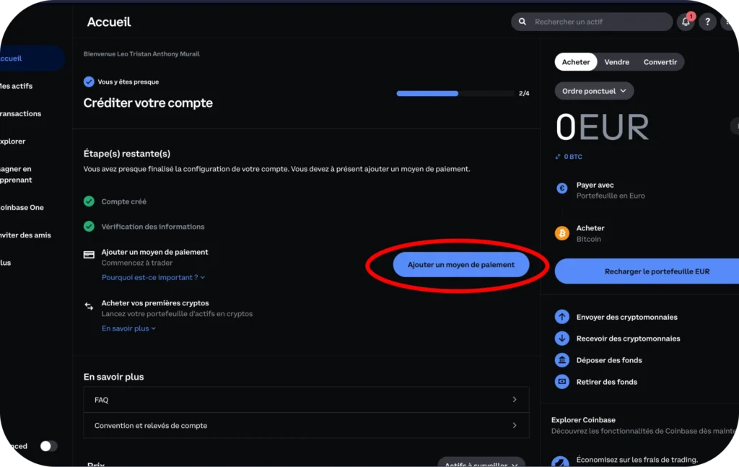Screen dimensions: 739x467
Task: Toggle the Advanced mode switch
Action: [x=48, y=446]
